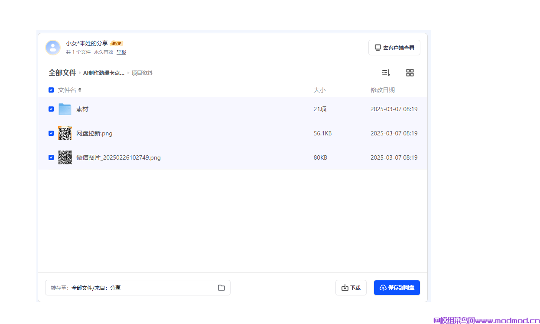Open the 微信图片 QR code thumbnail

[65, 157]
